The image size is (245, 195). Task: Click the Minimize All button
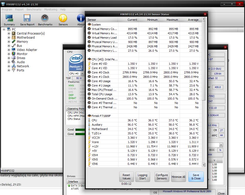pos(178,177)
